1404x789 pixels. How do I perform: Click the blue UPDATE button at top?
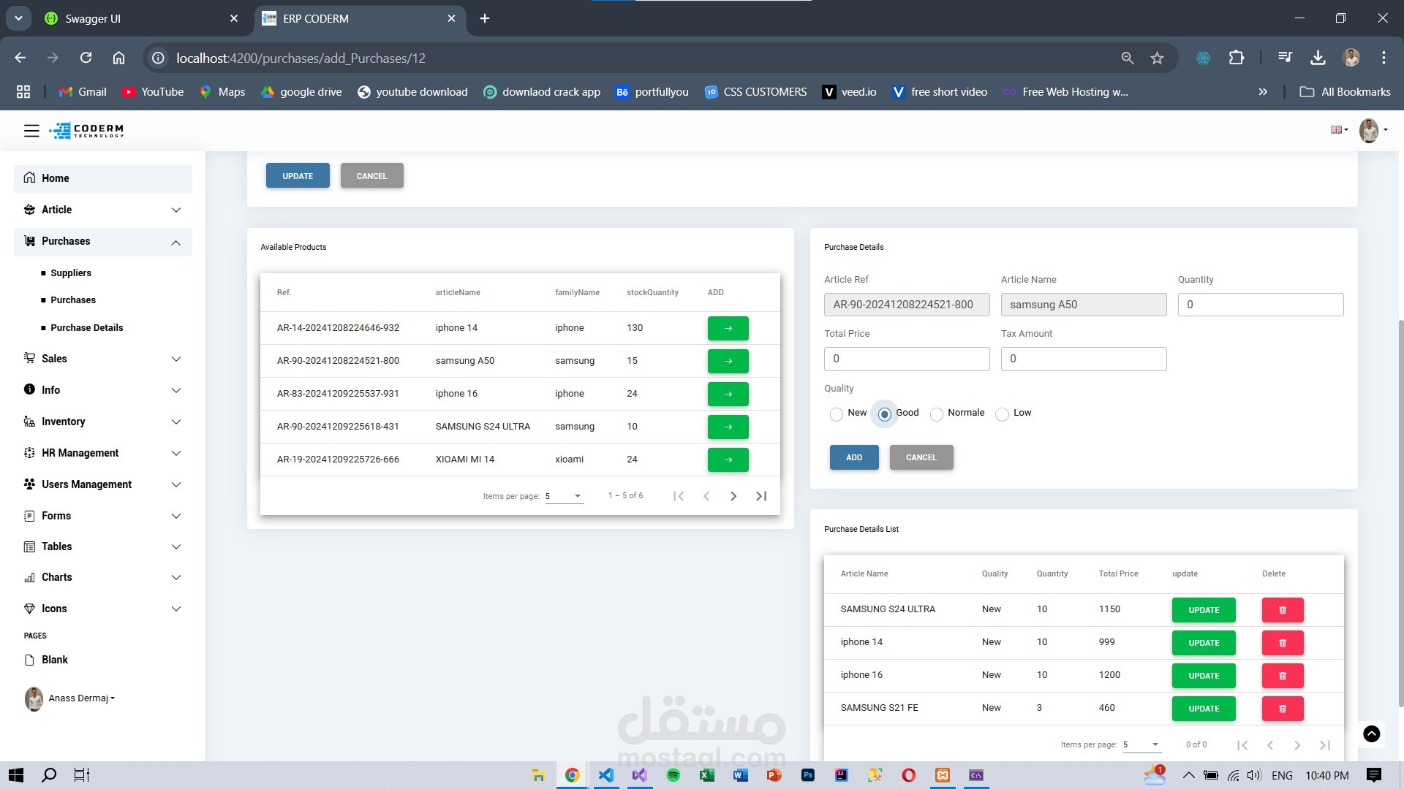[298, 176]
